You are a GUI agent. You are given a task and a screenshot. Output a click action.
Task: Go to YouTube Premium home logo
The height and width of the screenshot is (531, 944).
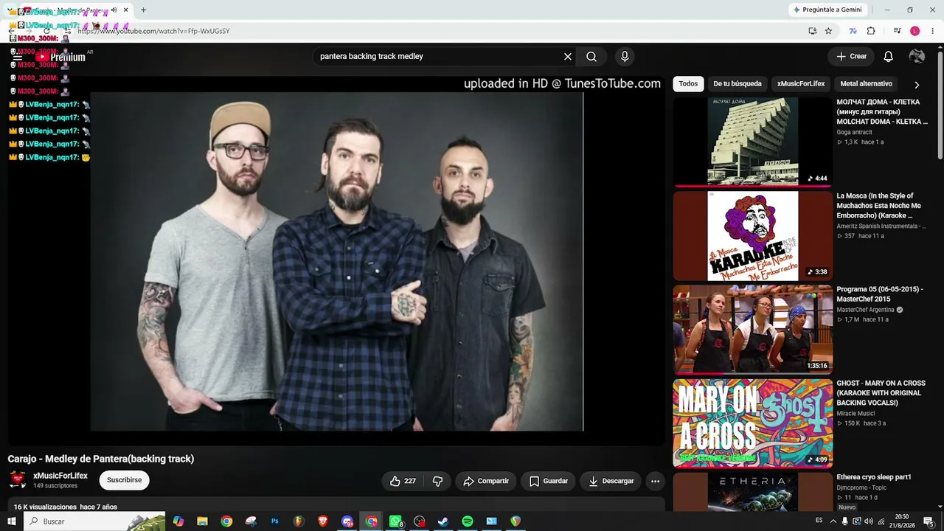point(62,57)
